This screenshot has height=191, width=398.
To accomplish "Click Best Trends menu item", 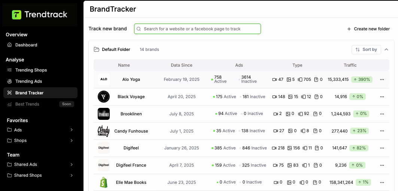I will click(x=27, y=104).
